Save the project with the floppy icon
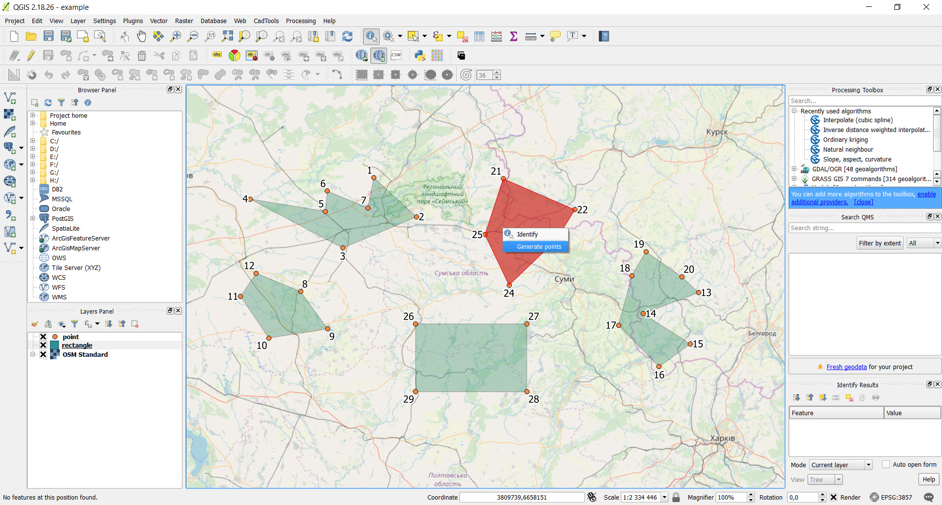The width and height of the screenshot is (942, 505). click(49, 36)
